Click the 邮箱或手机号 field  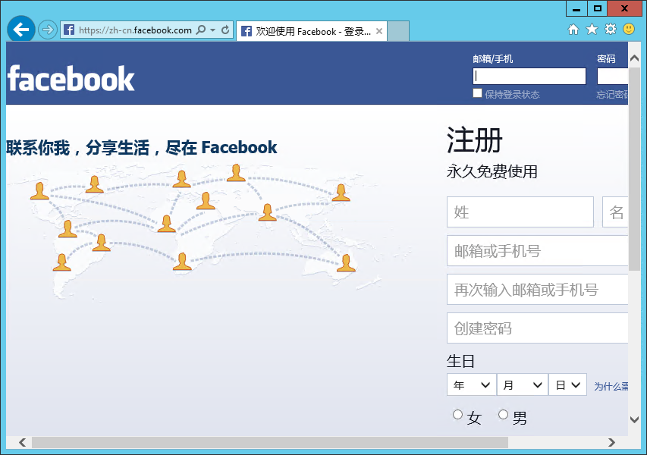tap(537, 251)
